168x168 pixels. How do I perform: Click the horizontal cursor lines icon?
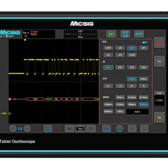pos(132,129)
